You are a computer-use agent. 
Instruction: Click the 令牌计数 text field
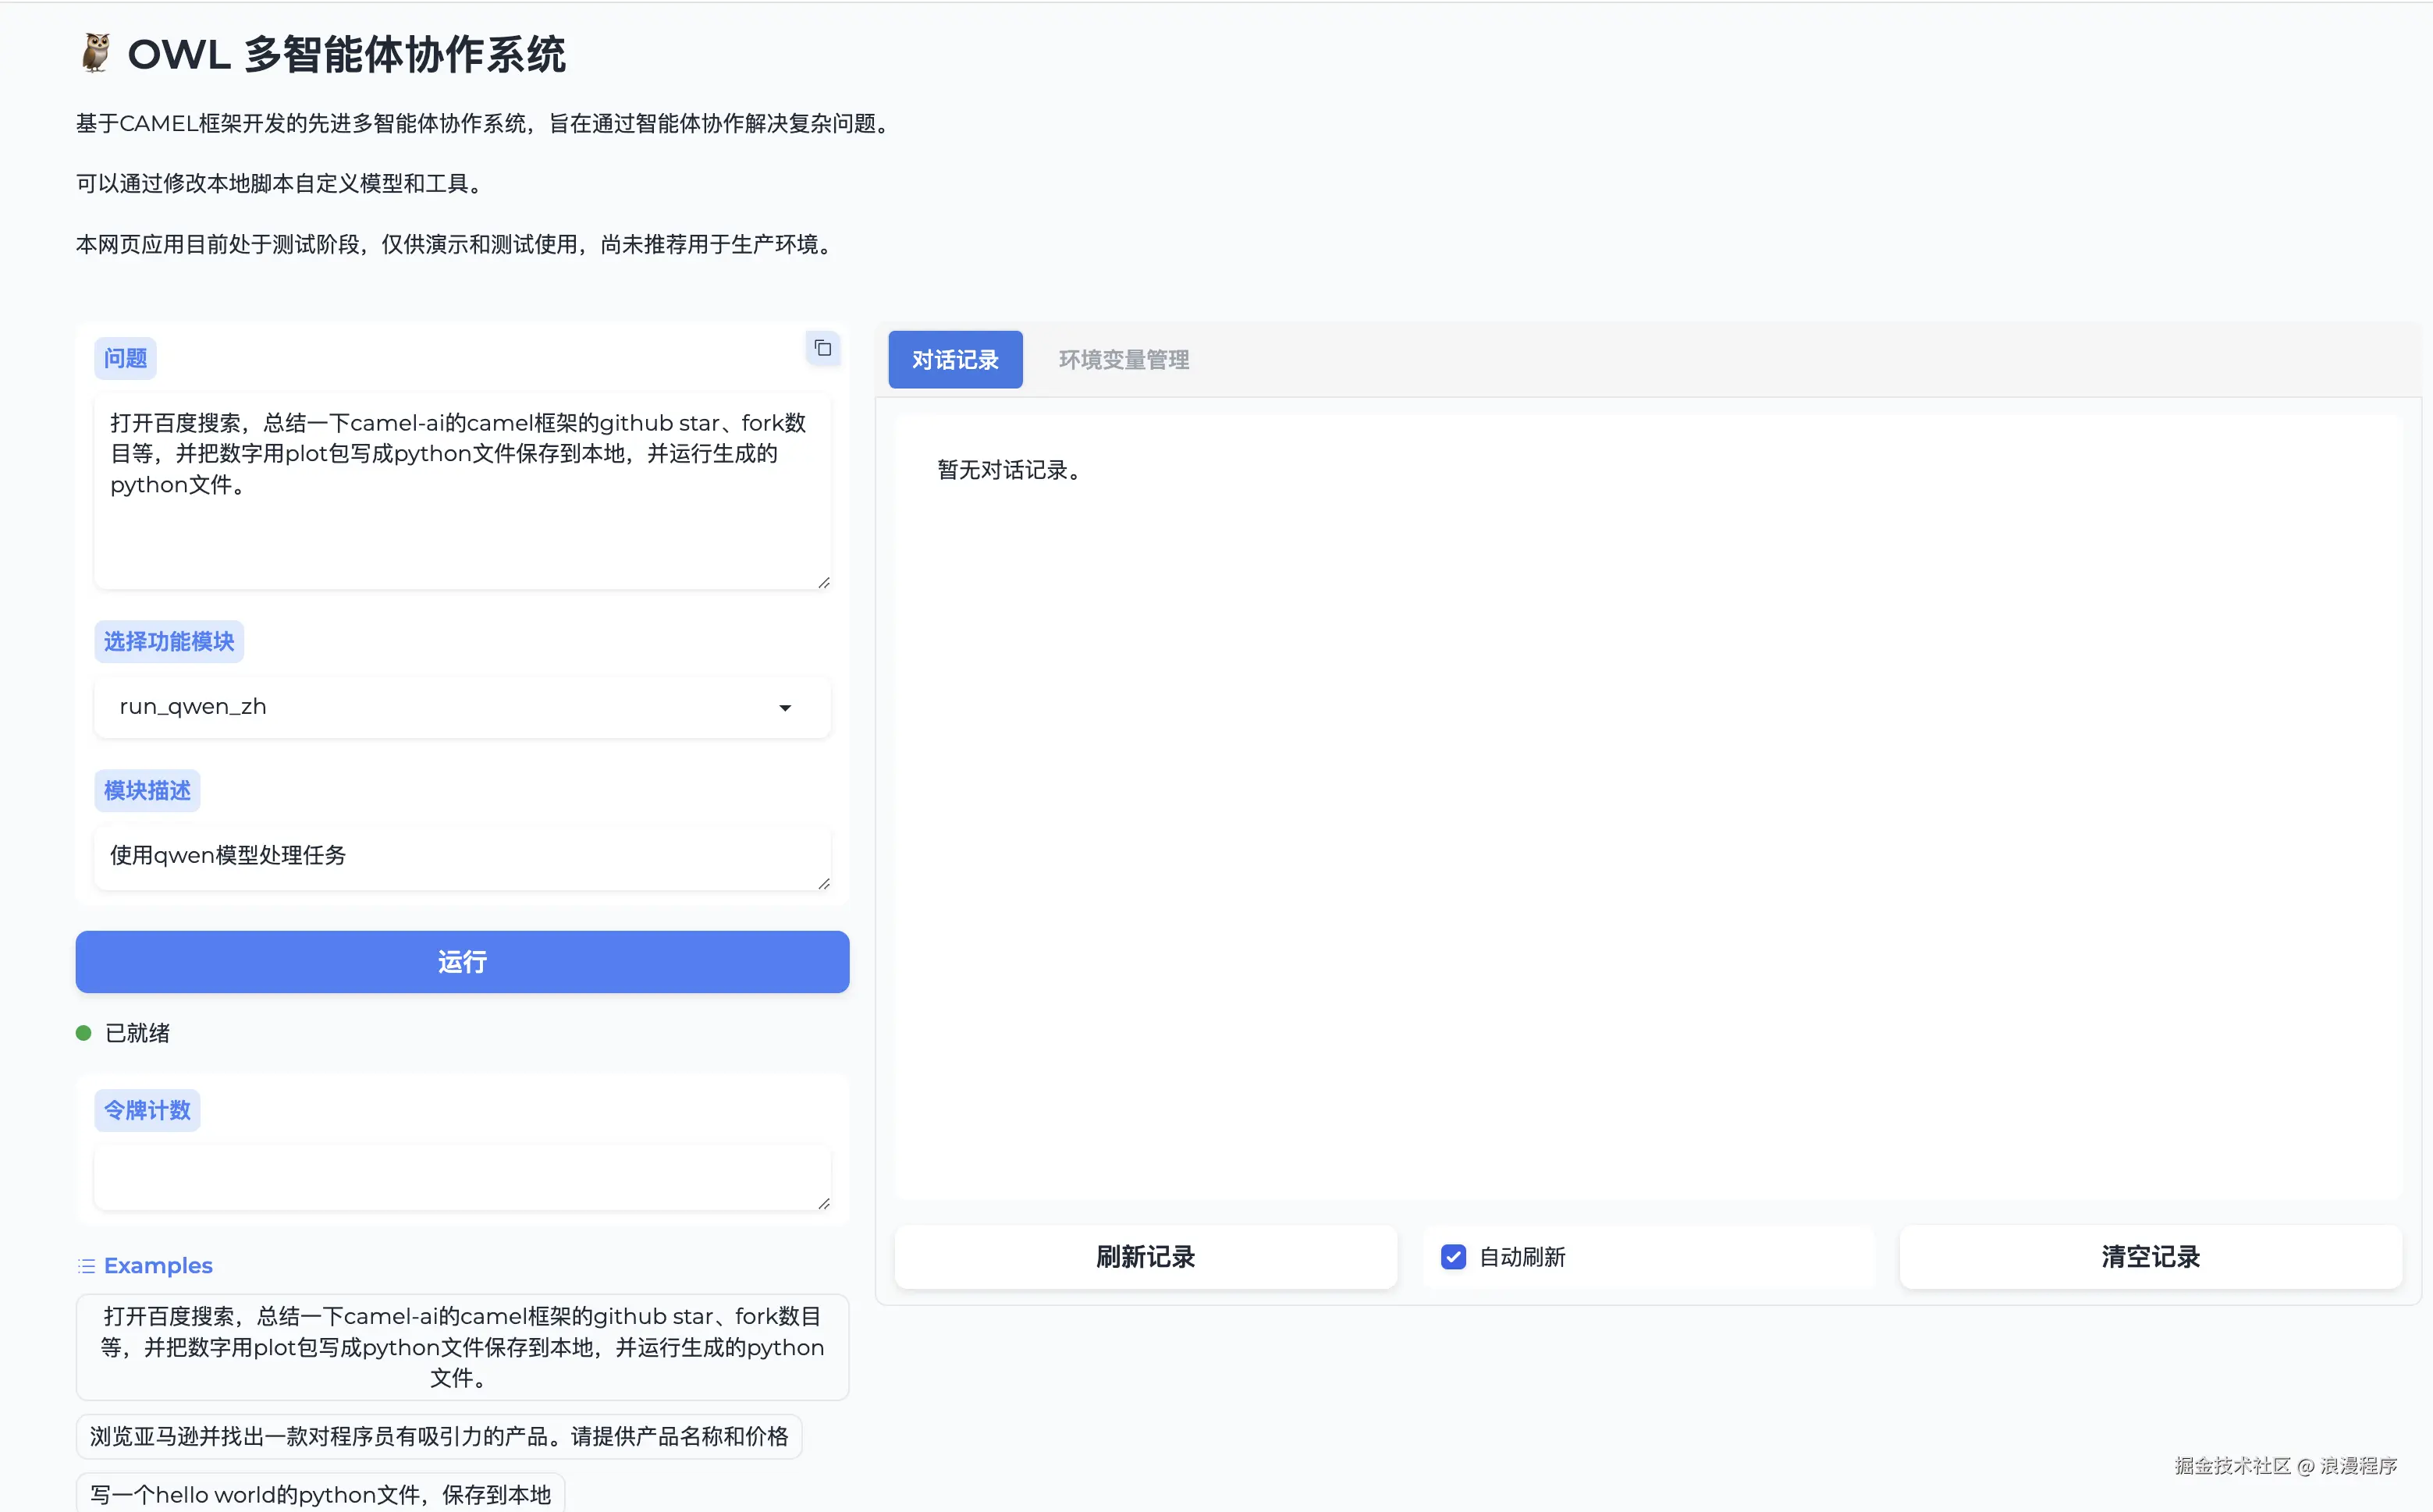[462, 1177]
